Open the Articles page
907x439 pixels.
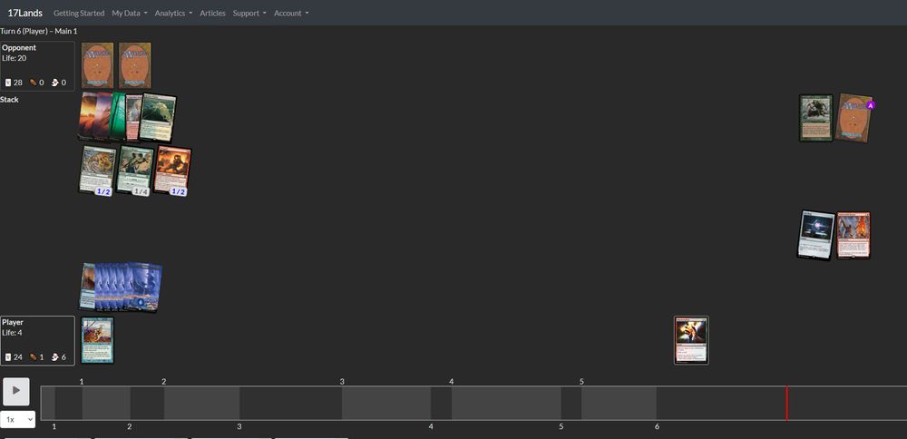213,13
